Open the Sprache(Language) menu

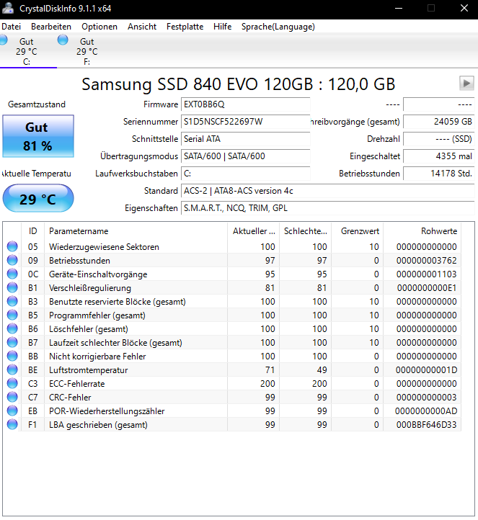click(x=278, y=27)
